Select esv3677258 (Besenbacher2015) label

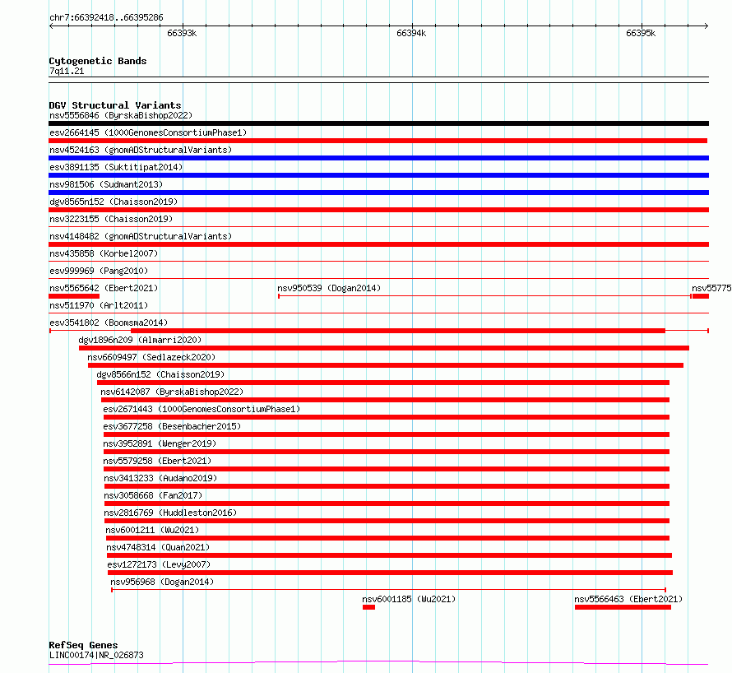click(x=172, y=426)
